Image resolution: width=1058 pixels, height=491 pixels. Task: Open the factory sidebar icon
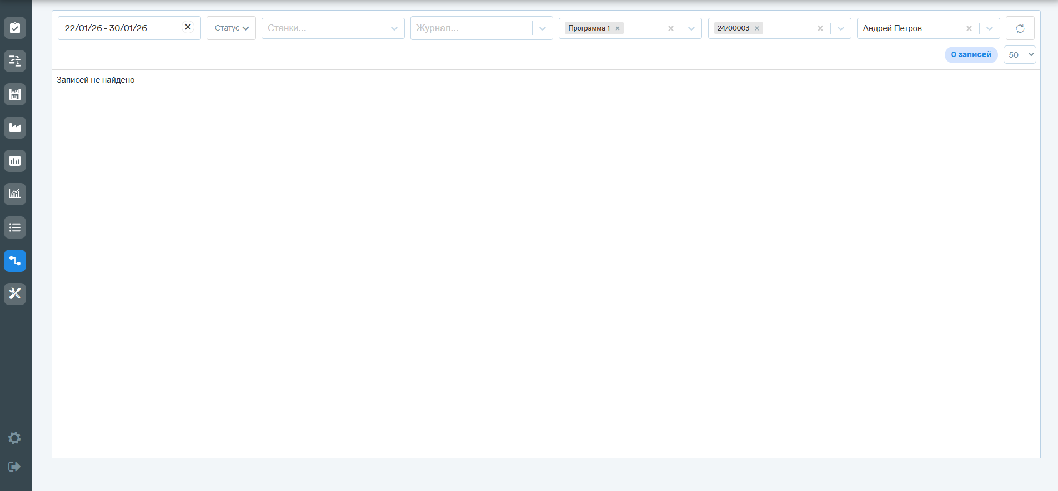(15, 128)
